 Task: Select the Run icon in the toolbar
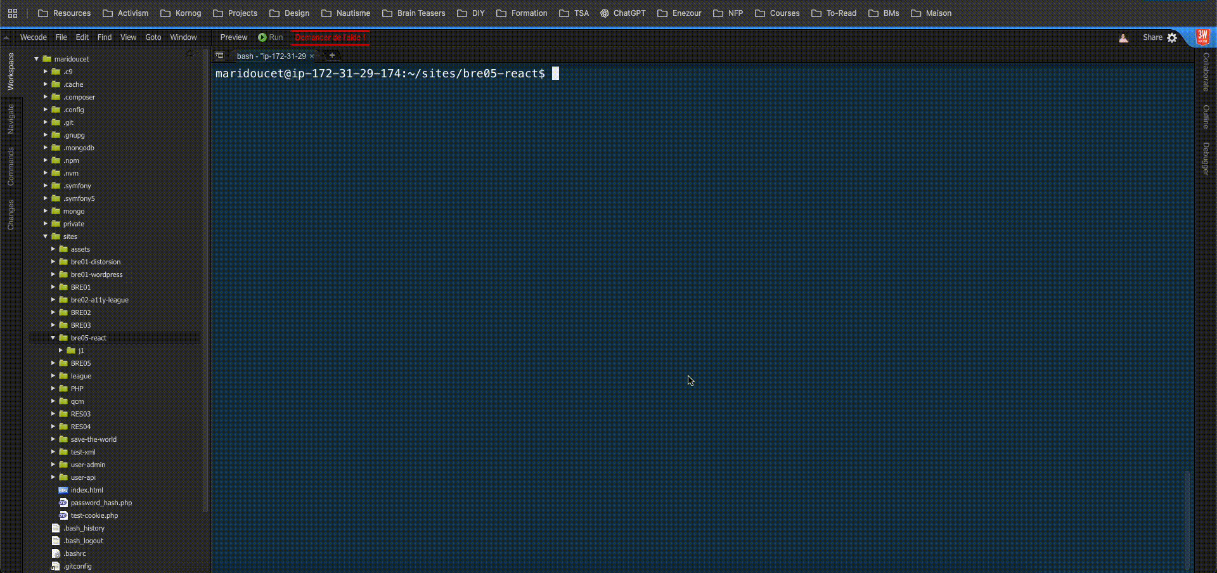(261, 37)
